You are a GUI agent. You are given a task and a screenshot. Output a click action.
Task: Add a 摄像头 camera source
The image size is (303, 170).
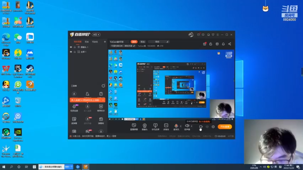coord(145,127)
